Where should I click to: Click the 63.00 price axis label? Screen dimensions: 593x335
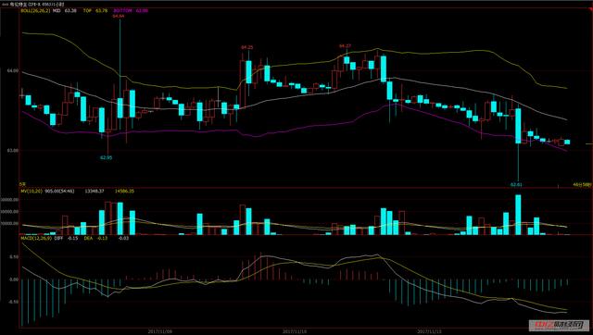[12, 150]
